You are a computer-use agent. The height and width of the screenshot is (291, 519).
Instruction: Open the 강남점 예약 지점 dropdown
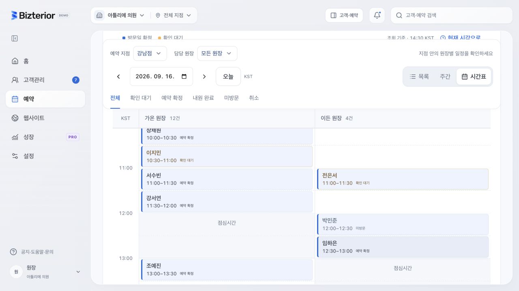coord(150,53)
